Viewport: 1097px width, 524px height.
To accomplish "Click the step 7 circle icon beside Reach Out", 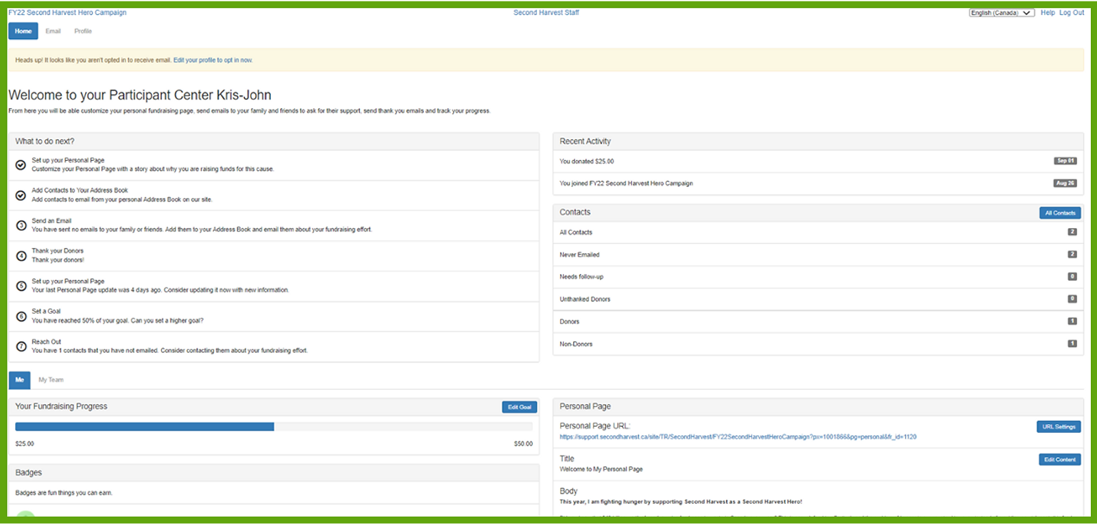I will point(21,346).
